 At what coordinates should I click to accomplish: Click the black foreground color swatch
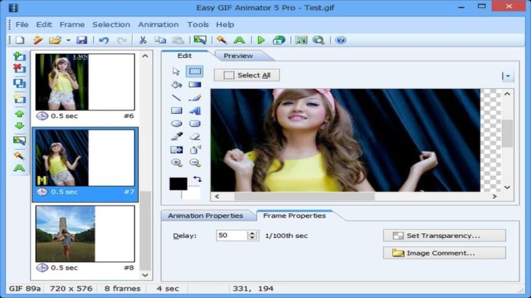click(178, 183)
